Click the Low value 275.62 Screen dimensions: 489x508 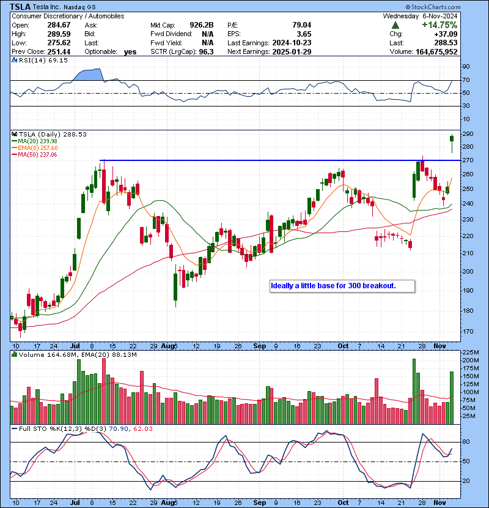(x=59, y=43)
